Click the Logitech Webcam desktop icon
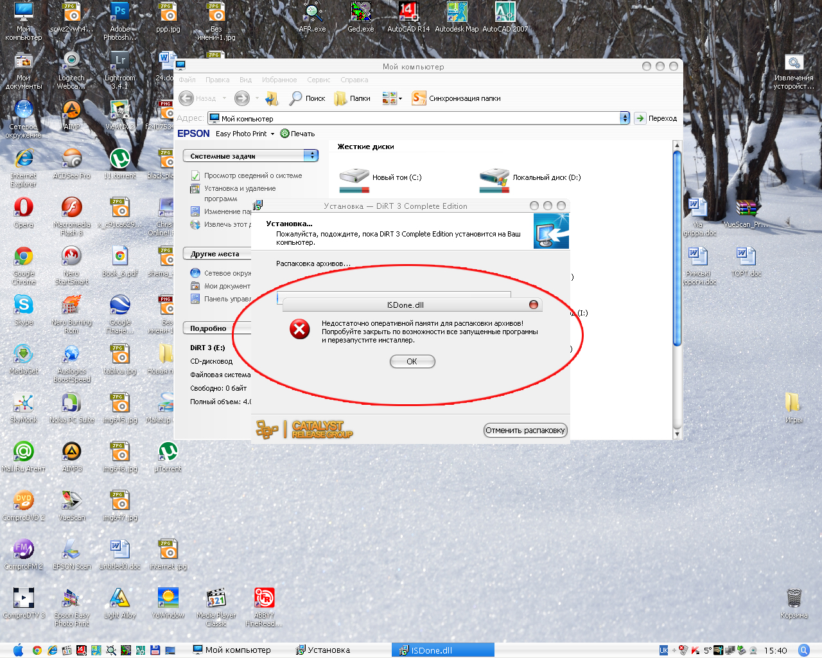 point(72,70)
